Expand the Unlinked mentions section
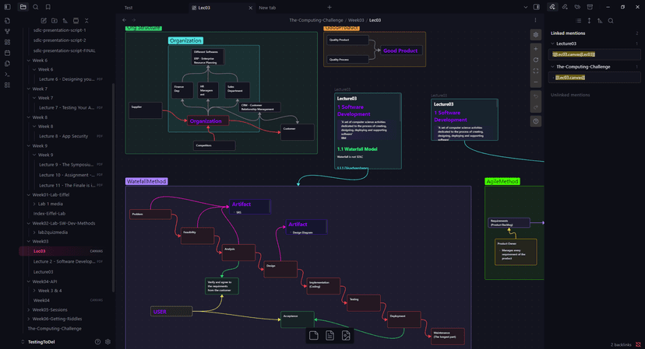 tap(570, 95)
